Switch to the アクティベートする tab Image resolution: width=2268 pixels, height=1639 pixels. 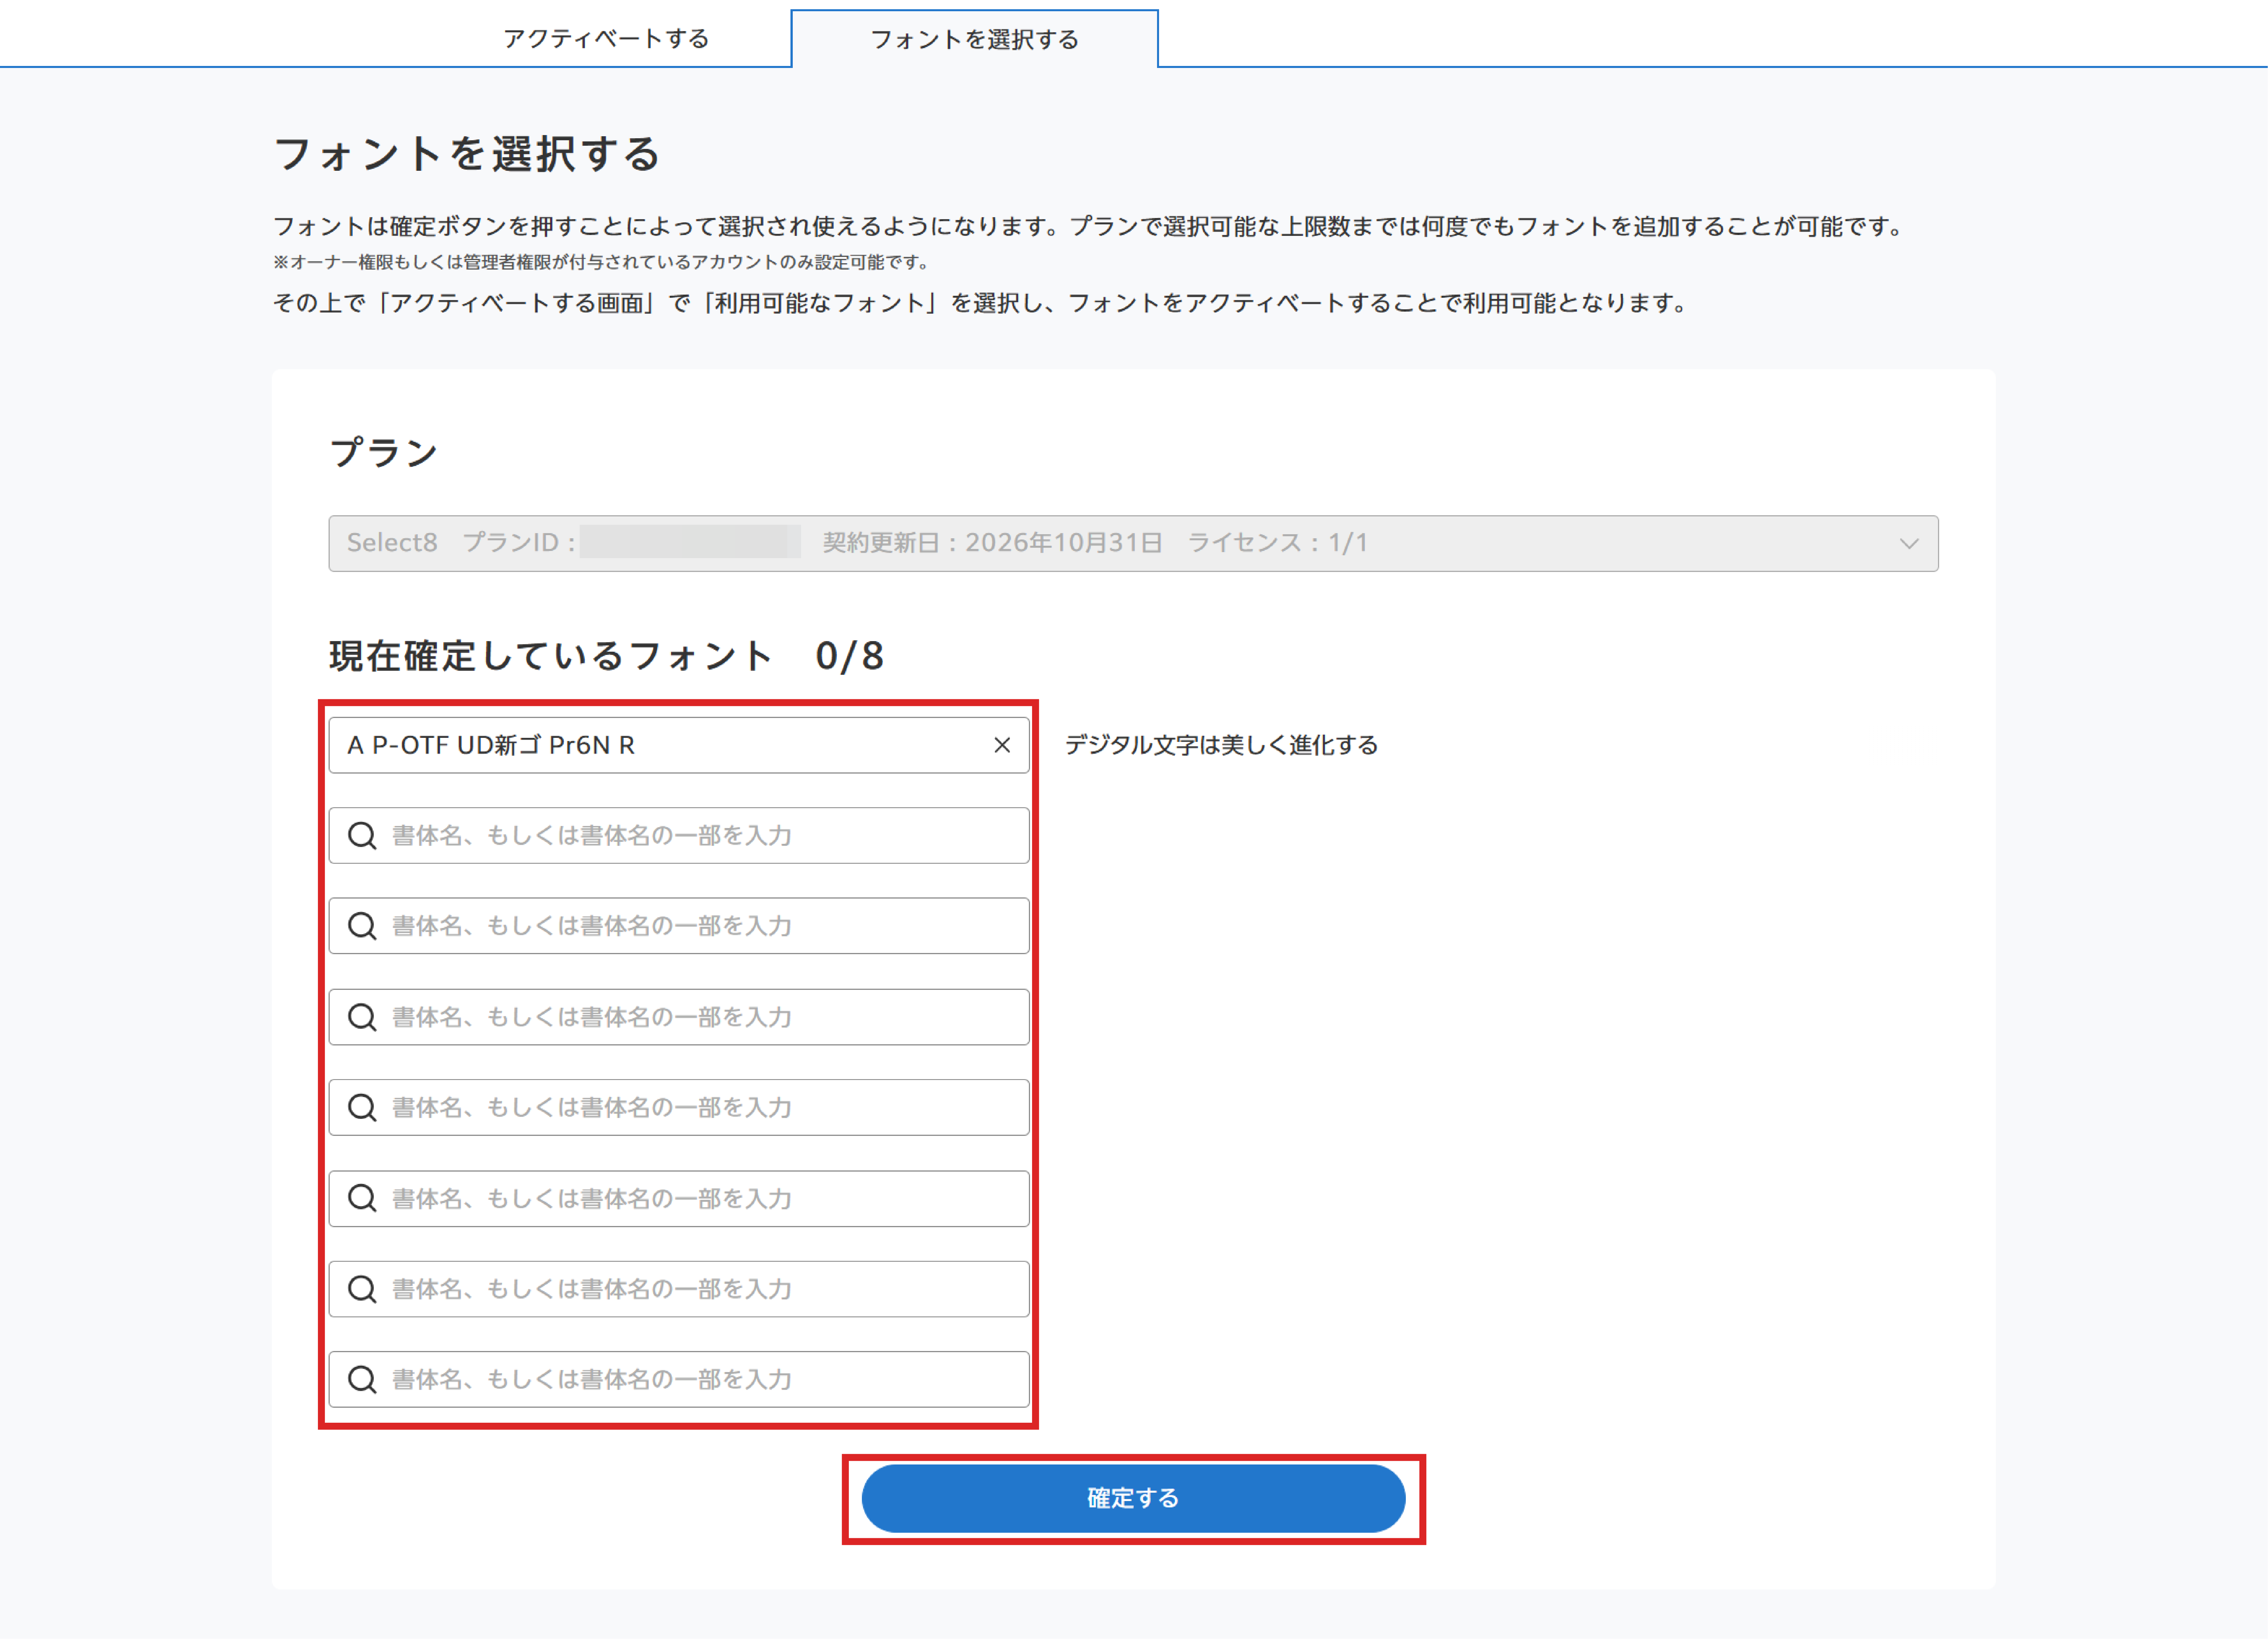click(606, 39)
